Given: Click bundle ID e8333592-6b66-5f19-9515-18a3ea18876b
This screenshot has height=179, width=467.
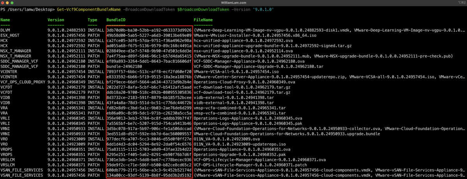Looking at the screenshot, I should pos(149,76).
